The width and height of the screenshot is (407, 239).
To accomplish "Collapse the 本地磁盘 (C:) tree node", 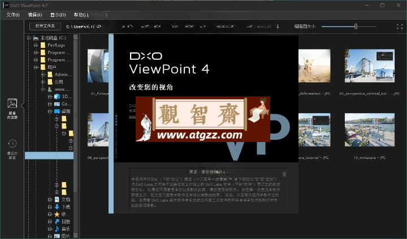I will (29, 38).
